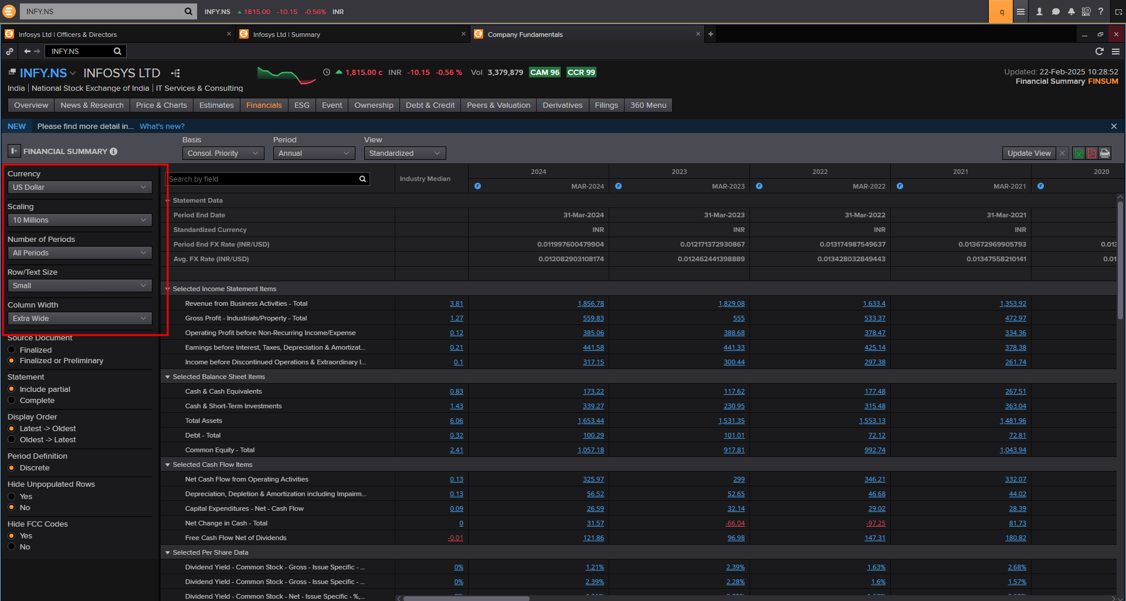This screenshot has width=1126, height=601.
Task: Select the Finalized source document option
Action: pos(12,350)
